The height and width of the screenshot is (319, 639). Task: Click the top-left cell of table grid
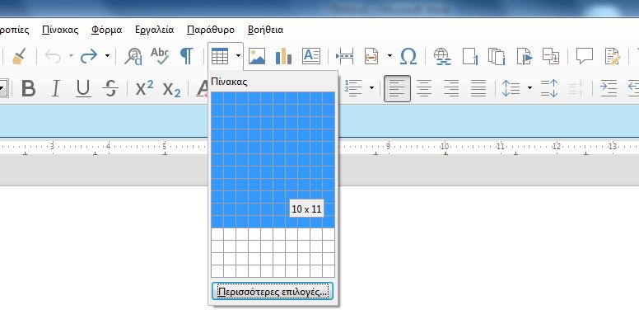217,98
